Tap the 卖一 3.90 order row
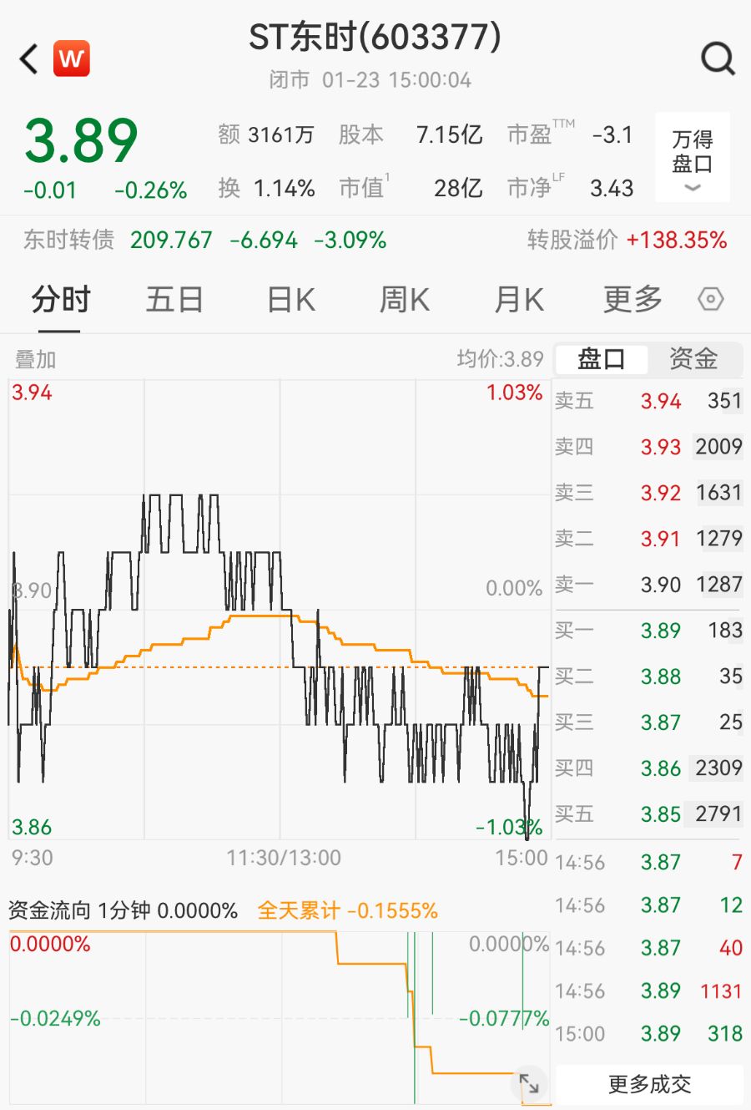Screen dimensions: 751x1110 [x=648, y=585]
